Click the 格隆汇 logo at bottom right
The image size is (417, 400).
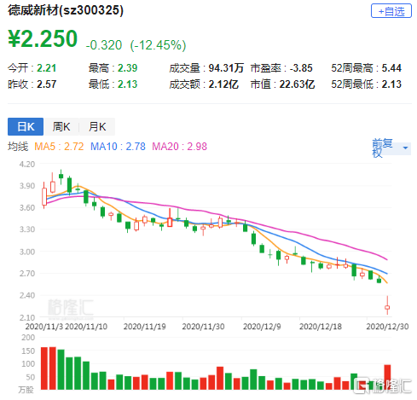click(x=382, y=386)
